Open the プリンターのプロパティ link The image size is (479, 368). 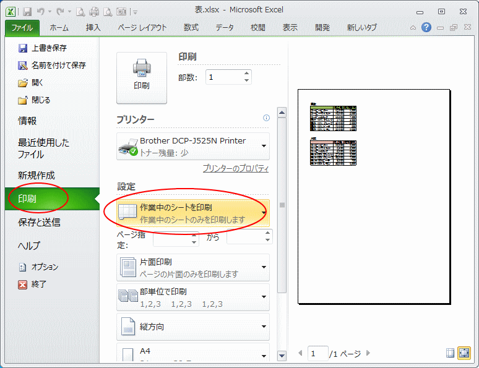point(236,168)
